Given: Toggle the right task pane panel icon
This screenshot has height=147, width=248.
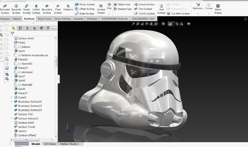Looking at the screenshot, I should point(245,19).
